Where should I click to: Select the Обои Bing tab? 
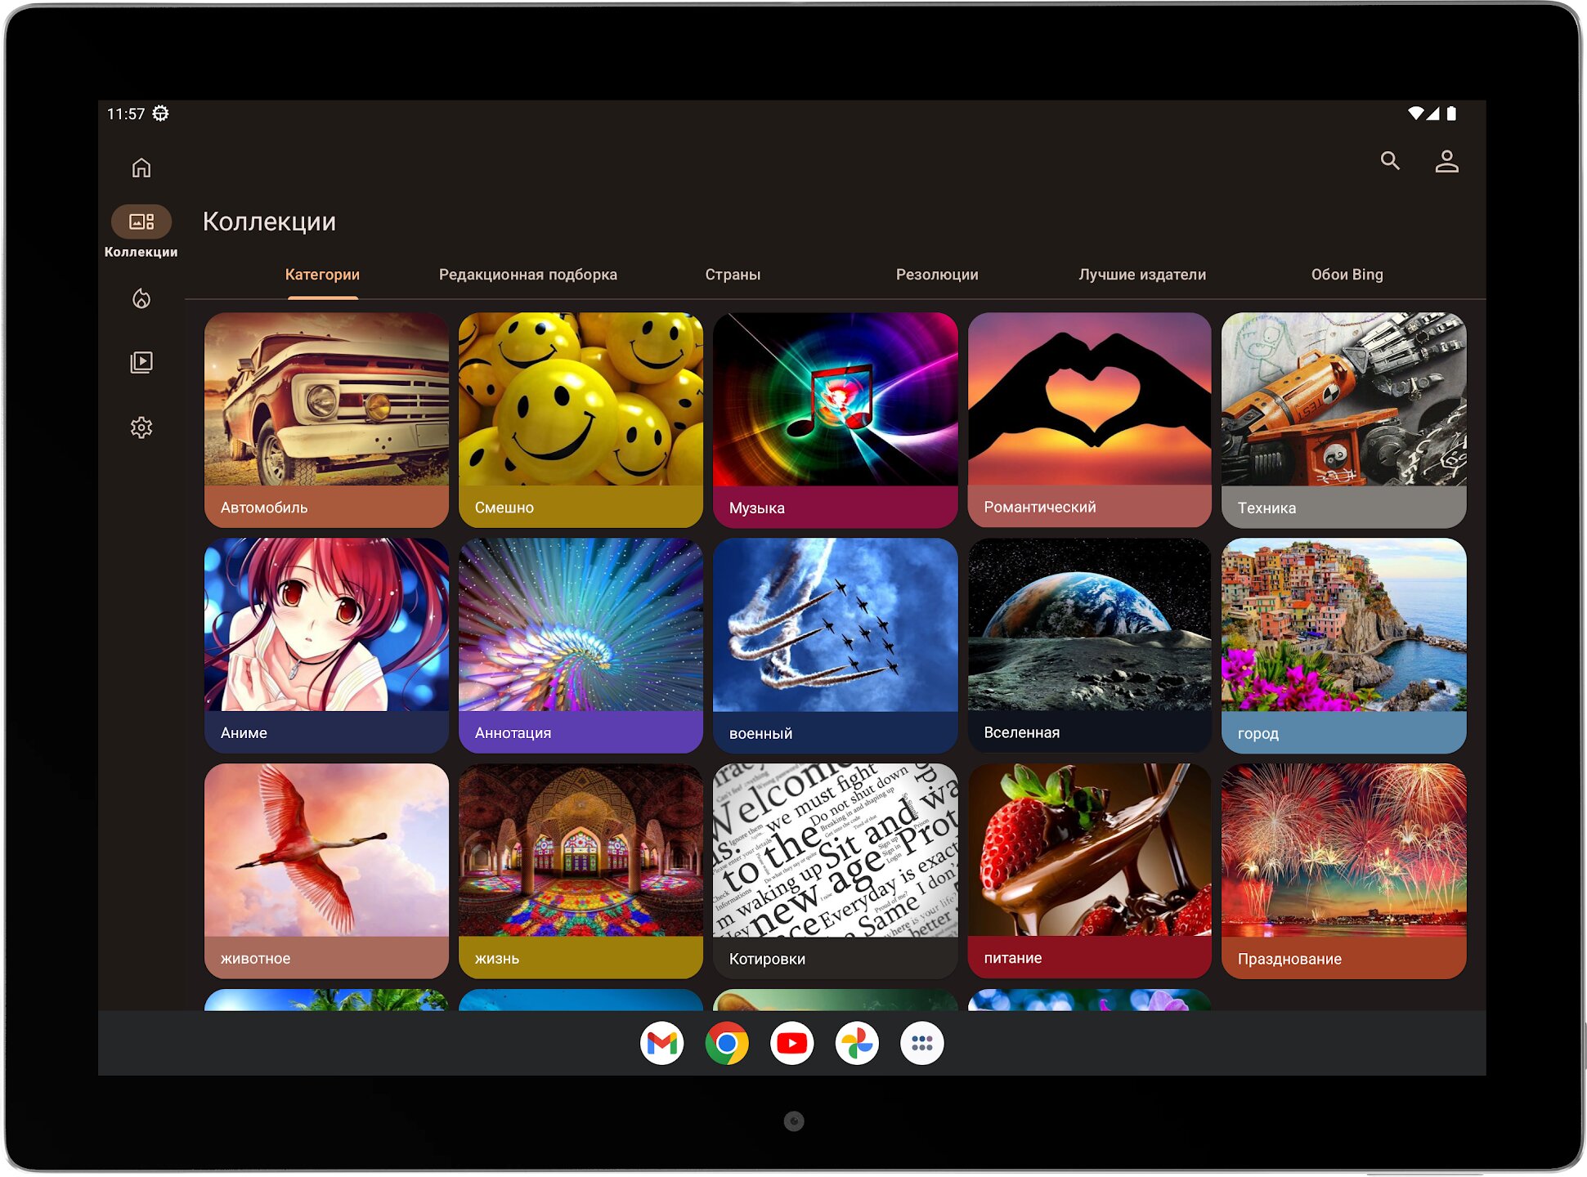click(1347, 275)
